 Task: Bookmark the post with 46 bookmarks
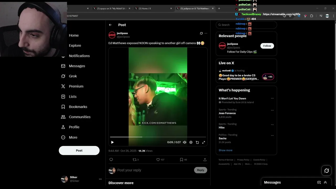(183, 160)
